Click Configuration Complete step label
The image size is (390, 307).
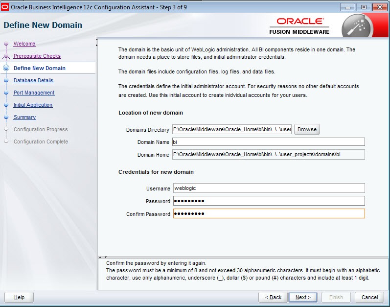[41, 142]
